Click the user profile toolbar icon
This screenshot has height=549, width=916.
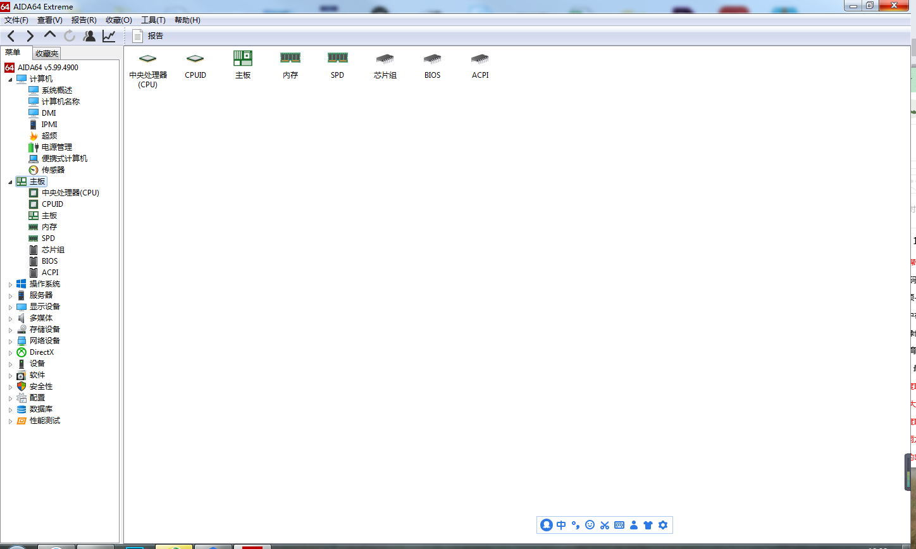90,36
